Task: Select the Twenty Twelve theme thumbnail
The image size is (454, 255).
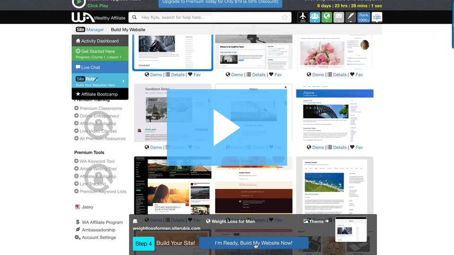Action: pyautogui.click(x=335, y=186)
